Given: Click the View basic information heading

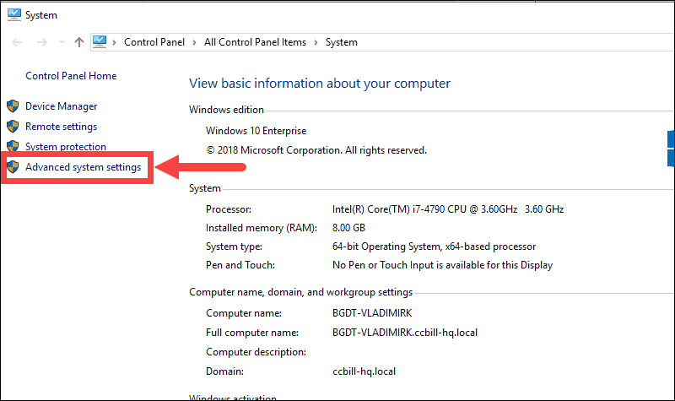Looking at the screenshot, I should pyautogui.click(x=320, y=83).
